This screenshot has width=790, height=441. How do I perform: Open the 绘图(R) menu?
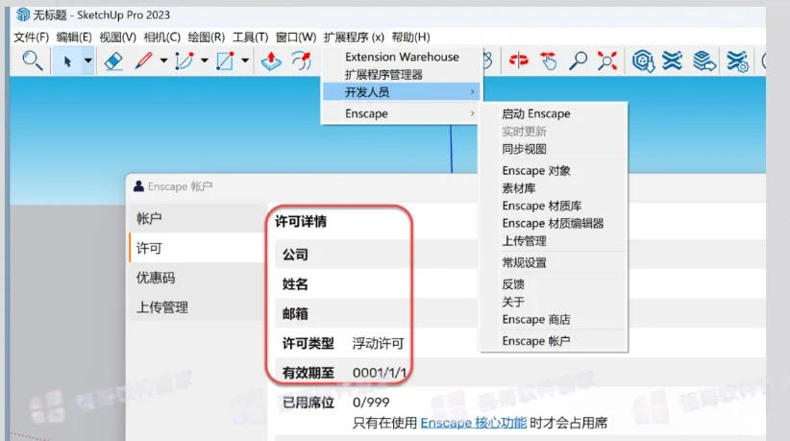click(x=206, y=37)
